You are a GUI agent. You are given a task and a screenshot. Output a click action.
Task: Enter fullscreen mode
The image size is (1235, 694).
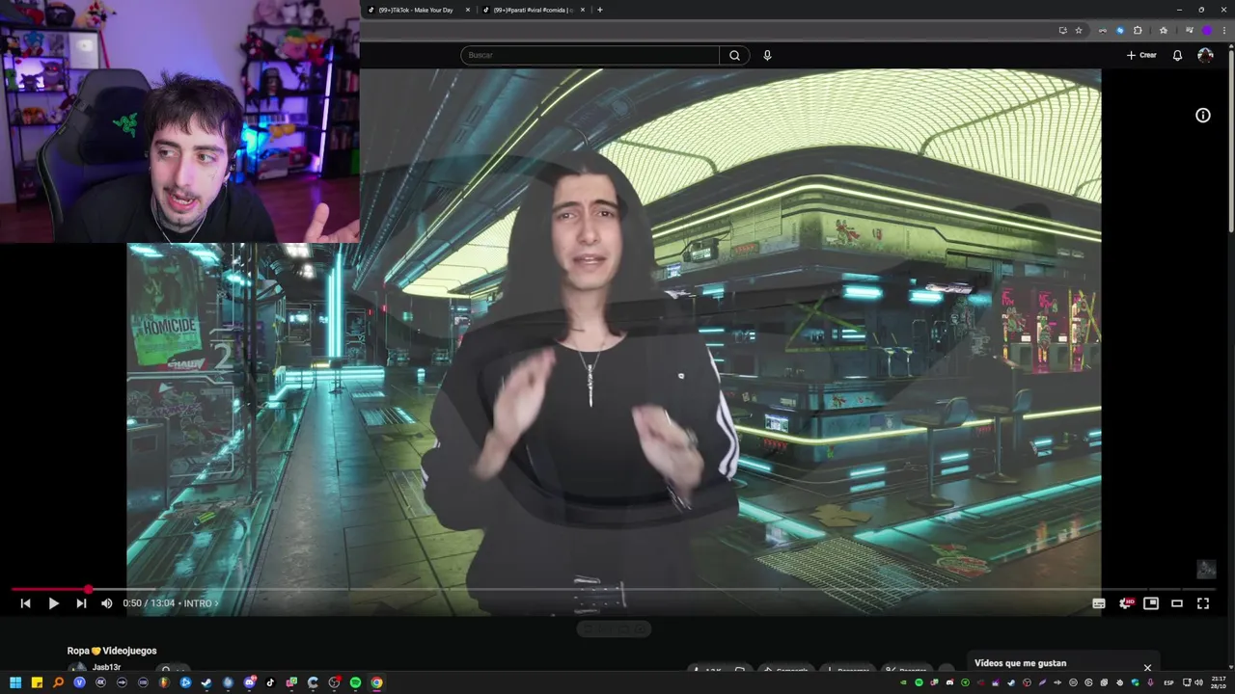(1203, 603)
